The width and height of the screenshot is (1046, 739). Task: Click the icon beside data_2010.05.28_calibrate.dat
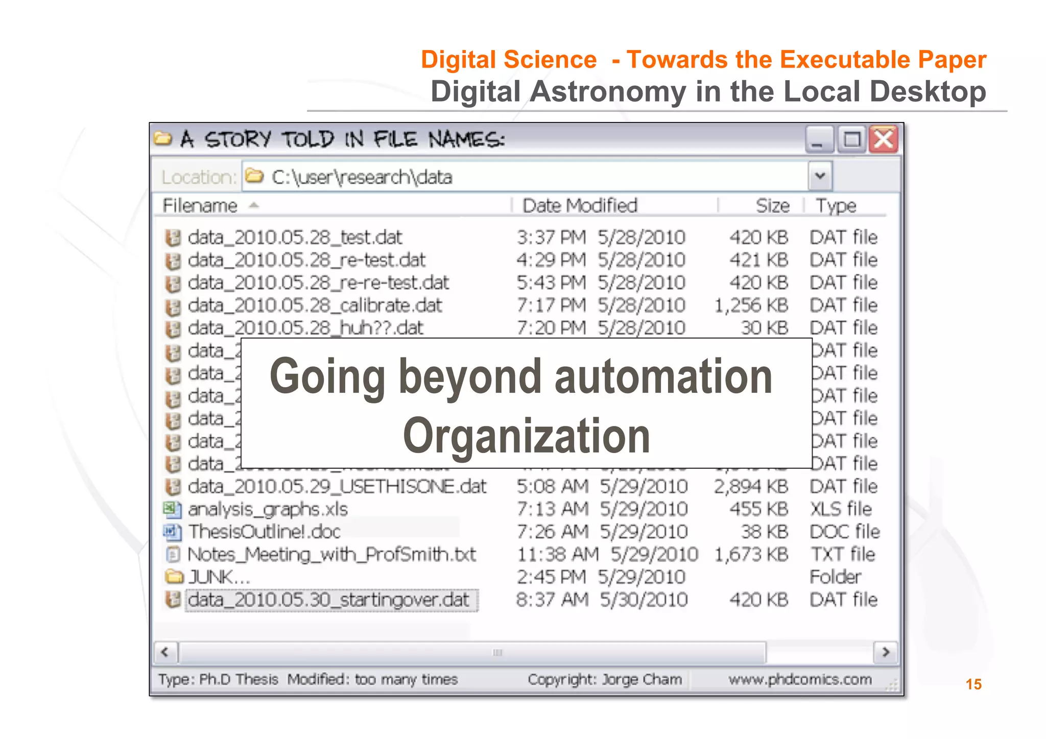(x=173, y=306)
